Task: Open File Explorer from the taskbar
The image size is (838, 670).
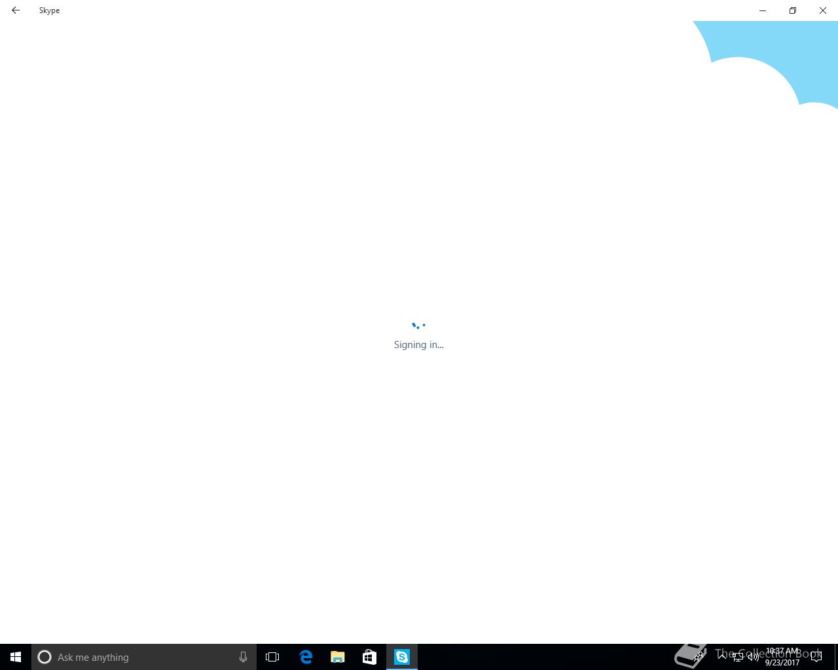Action: (x=337, y=657)
